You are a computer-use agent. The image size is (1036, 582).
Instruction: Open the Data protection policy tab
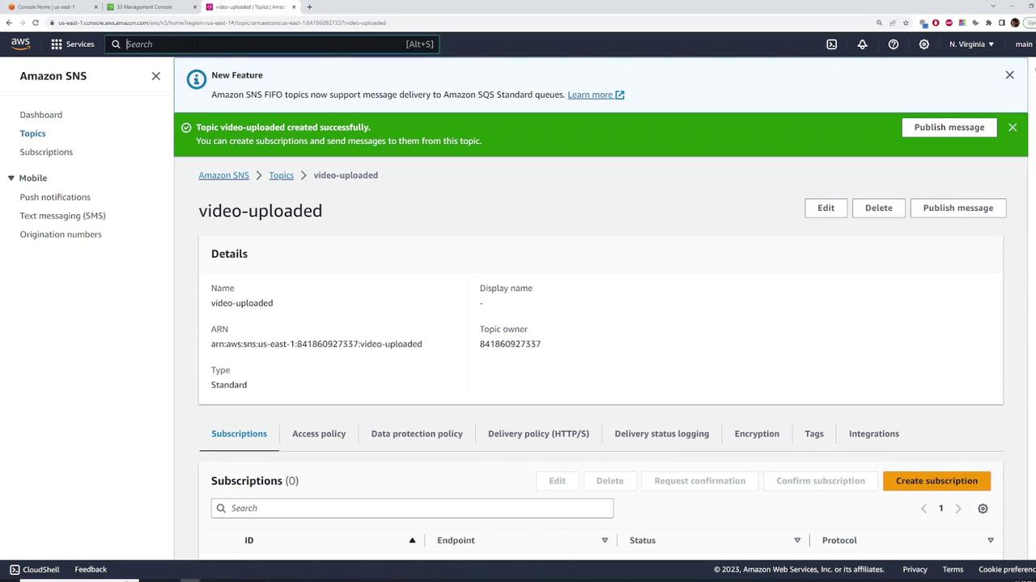tap(417, 434)
